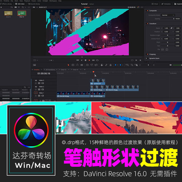Click the timecode 01:00:06:16 field
Screen dimensions: 182x182
click(x=44, y=74)
